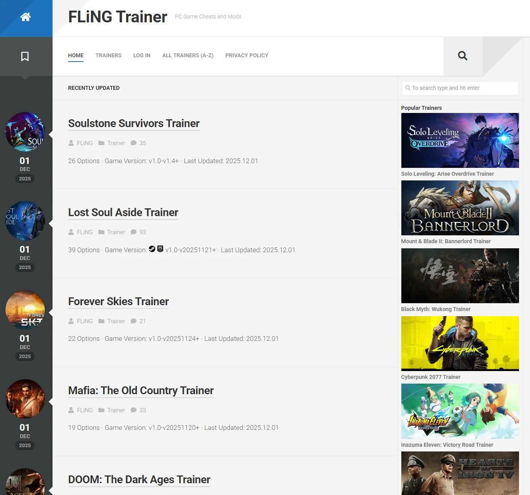Click the Mafia round sidebar thumbnail

pos(25,399)
